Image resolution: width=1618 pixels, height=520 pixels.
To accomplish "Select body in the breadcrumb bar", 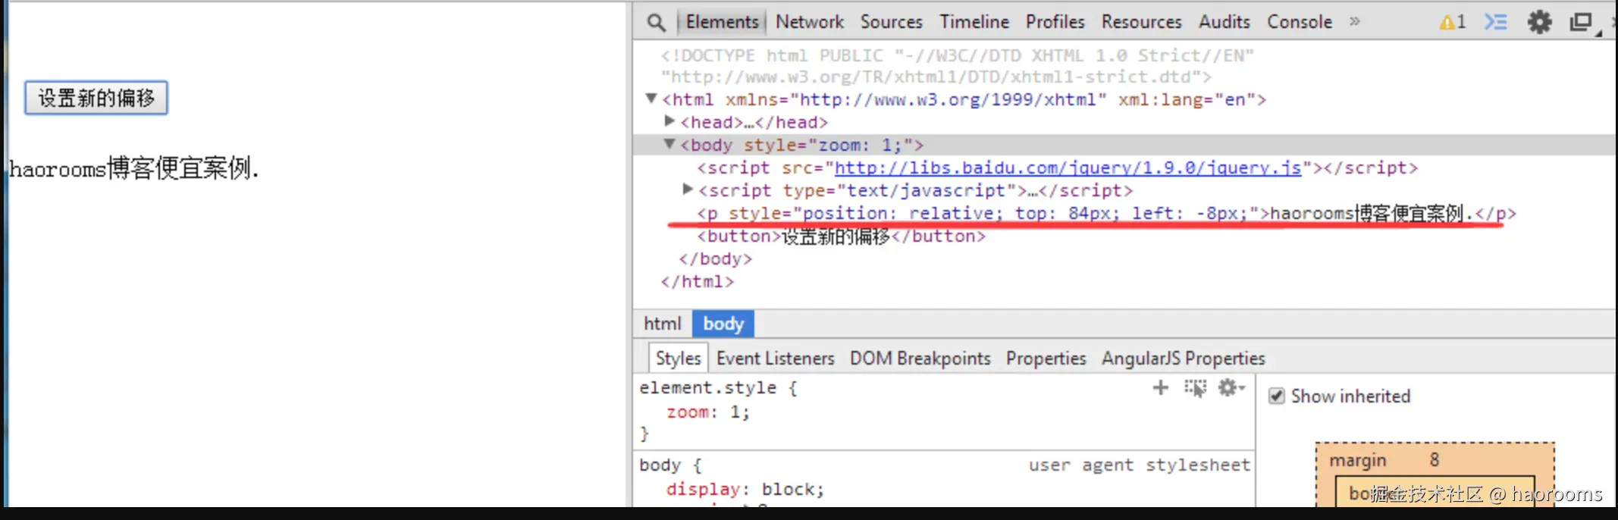I will pyautogui.click(x=723, y=324).
